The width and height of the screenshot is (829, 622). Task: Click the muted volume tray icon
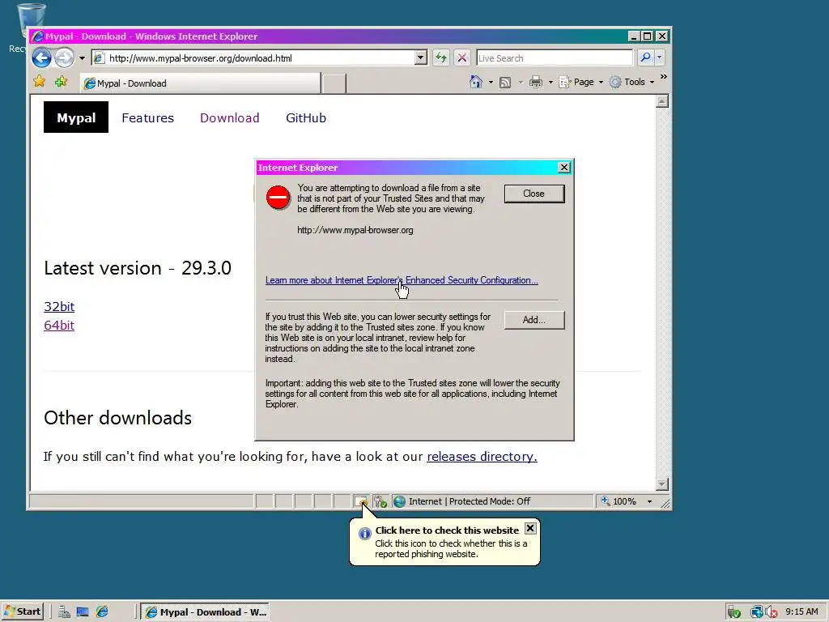[x=771, y=612]
